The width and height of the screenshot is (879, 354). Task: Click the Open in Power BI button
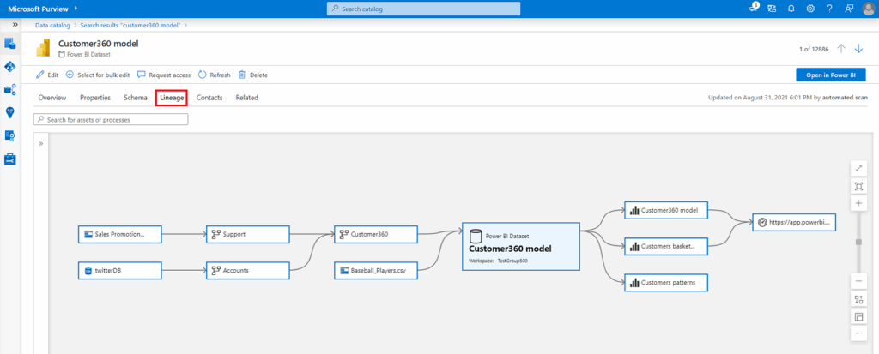pyautogui.click(x=830, y=75)
